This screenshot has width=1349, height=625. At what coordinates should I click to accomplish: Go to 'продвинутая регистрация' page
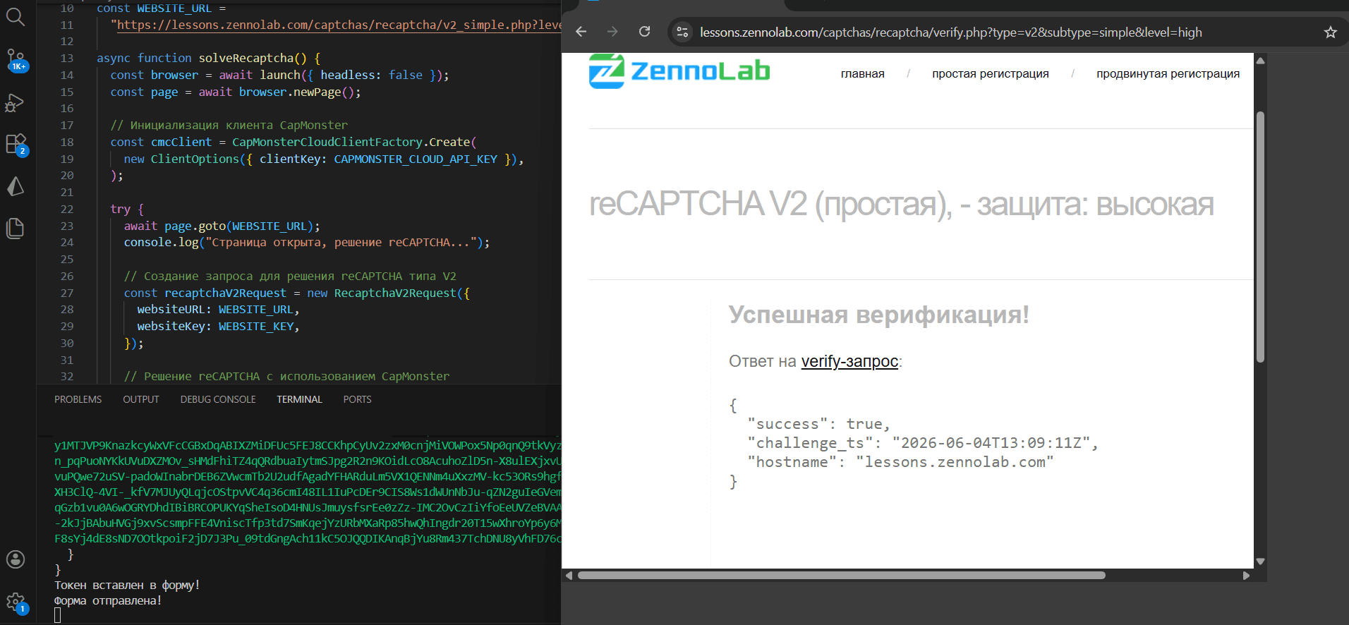point(1168,74)
